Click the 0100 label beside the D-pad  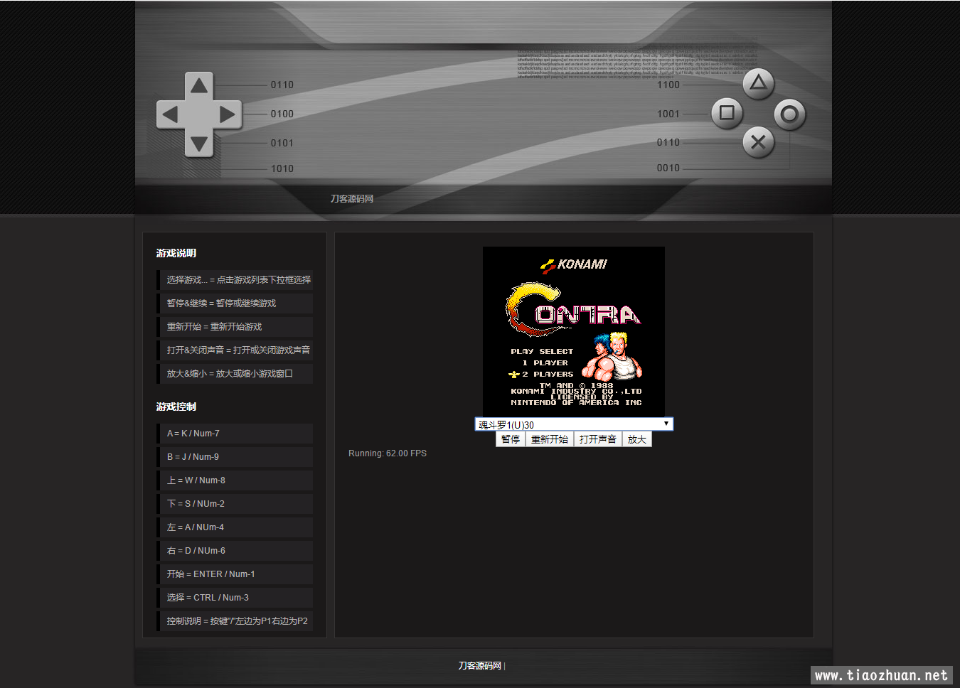282,114
